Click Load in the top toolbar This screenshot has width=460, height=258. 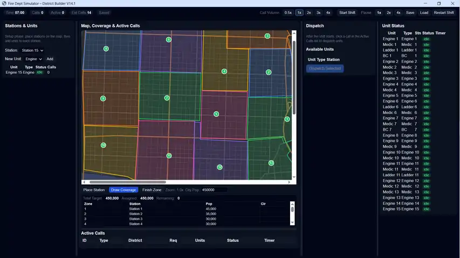(424, 12)
